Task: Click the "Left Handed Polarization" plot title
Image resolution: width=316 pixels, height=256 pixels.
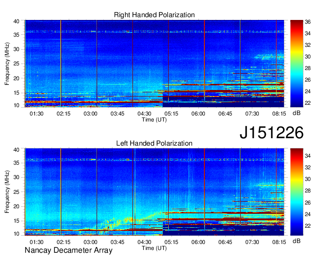Action: tap(154, 143)
